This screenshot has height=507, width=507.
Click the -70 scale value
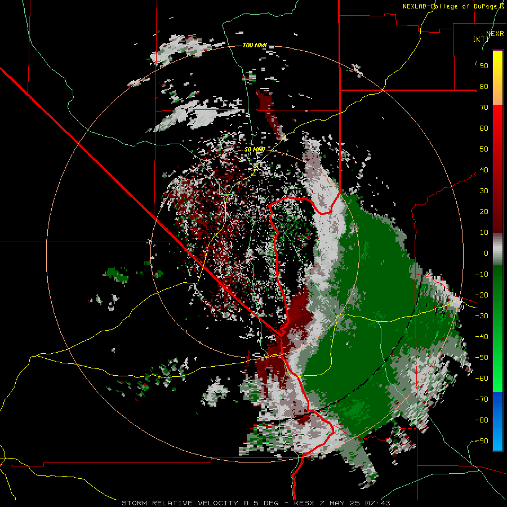pos(482,399)
